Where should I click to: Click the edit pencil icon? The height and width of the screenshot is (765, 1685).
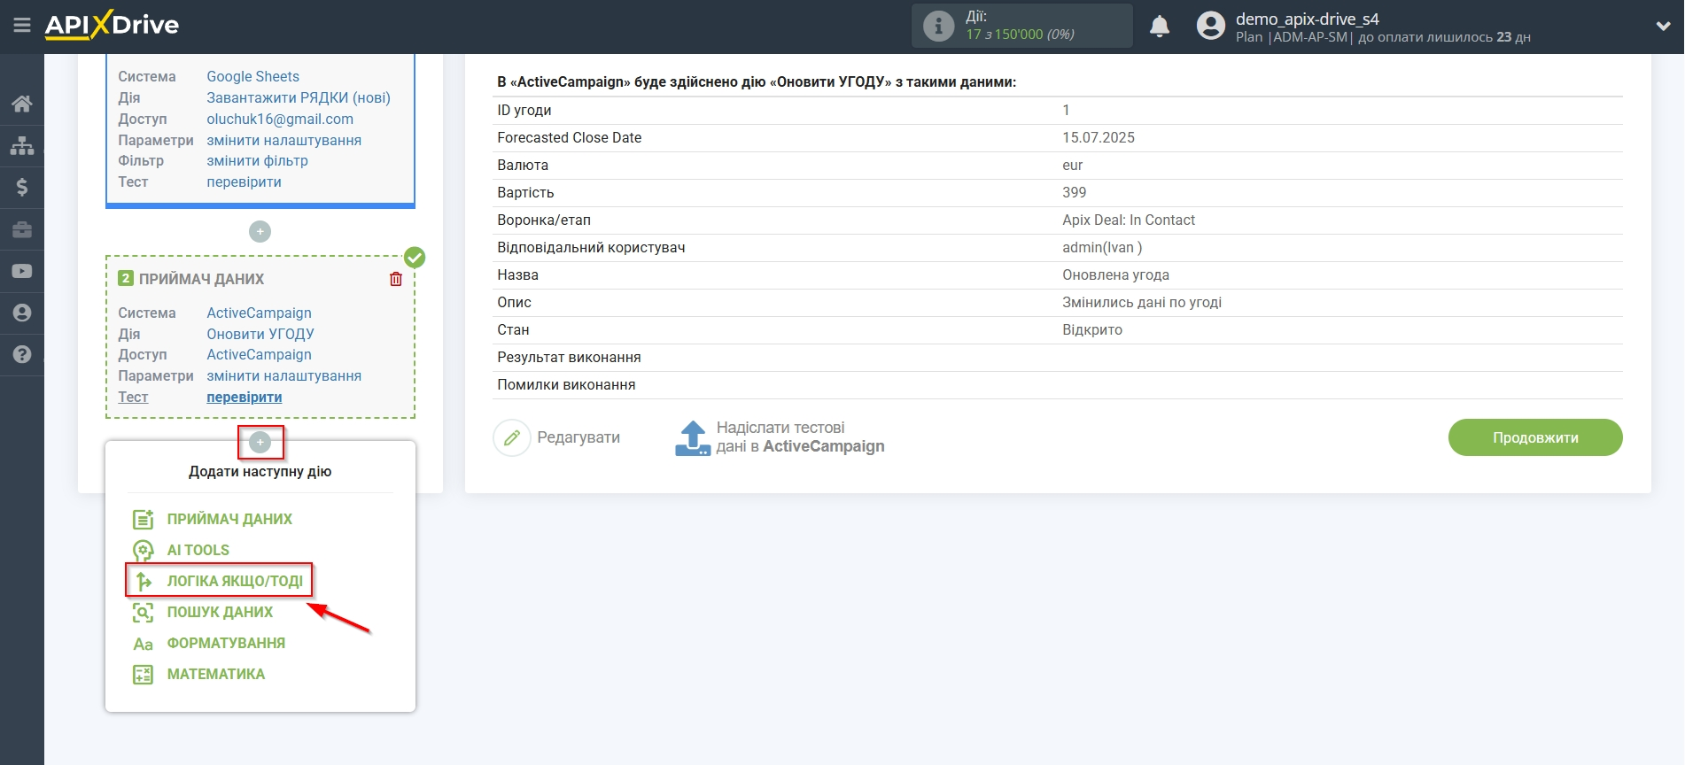pyautogui.click(x=511, y=437)
